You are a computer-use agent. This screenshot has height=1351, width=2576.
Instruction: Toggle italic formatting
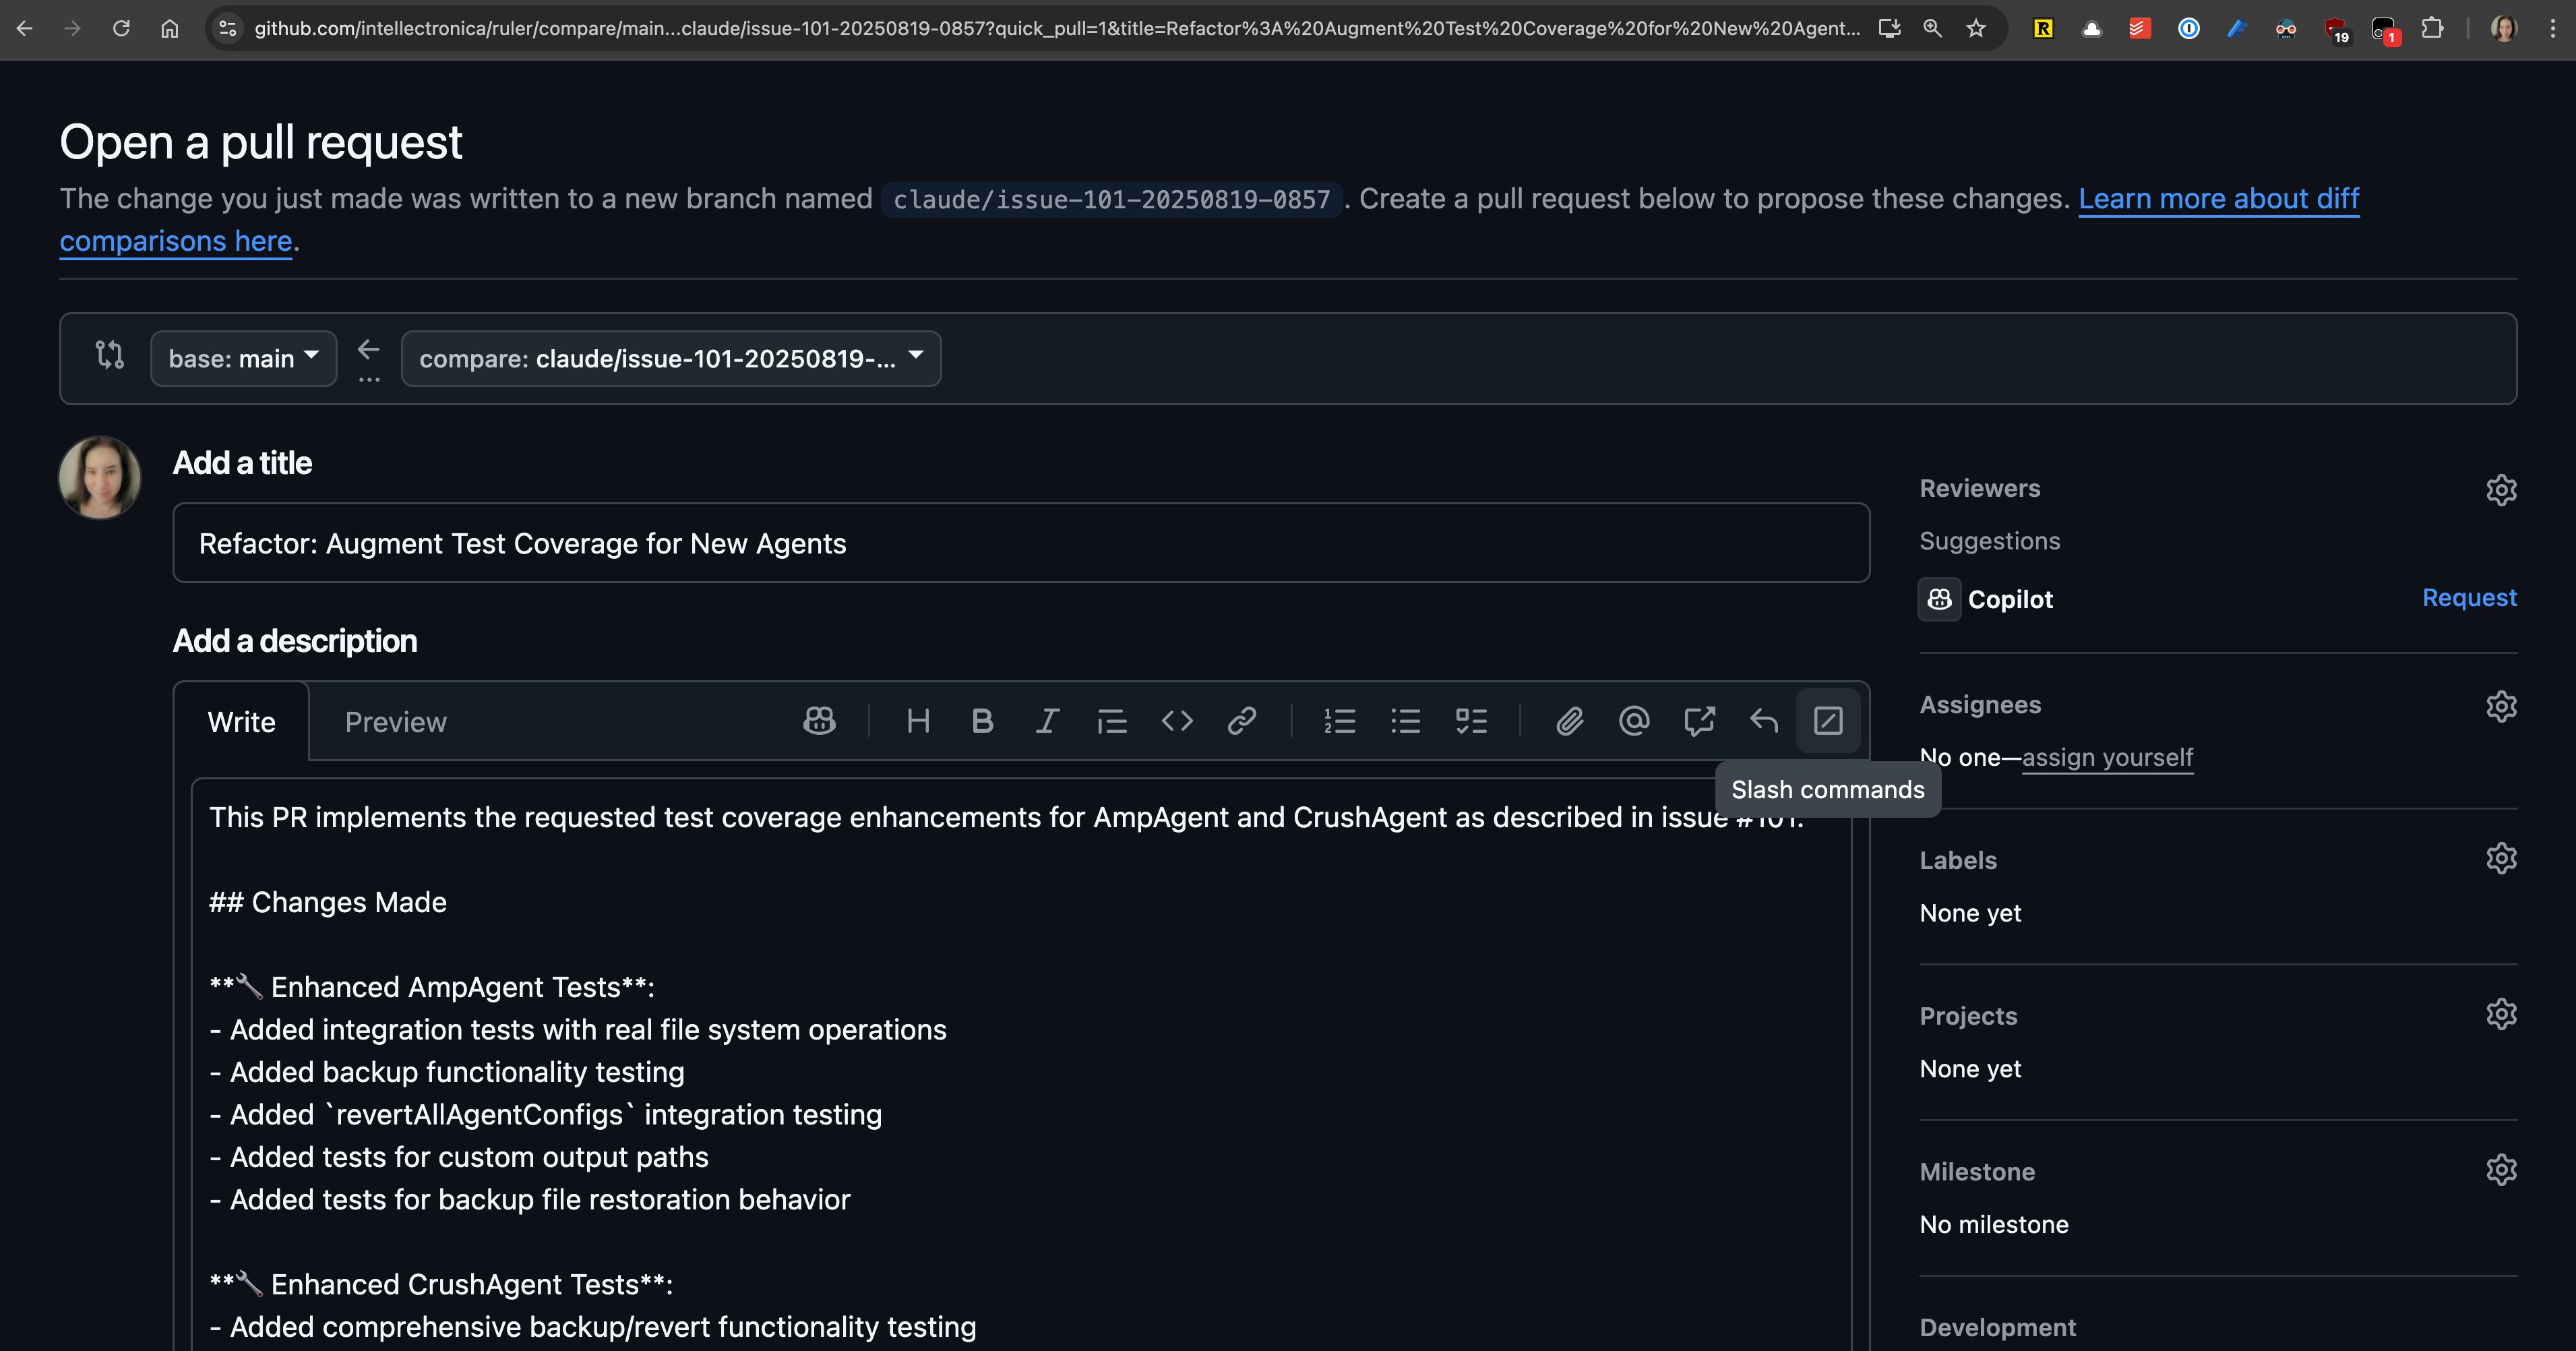[1047, 721]
